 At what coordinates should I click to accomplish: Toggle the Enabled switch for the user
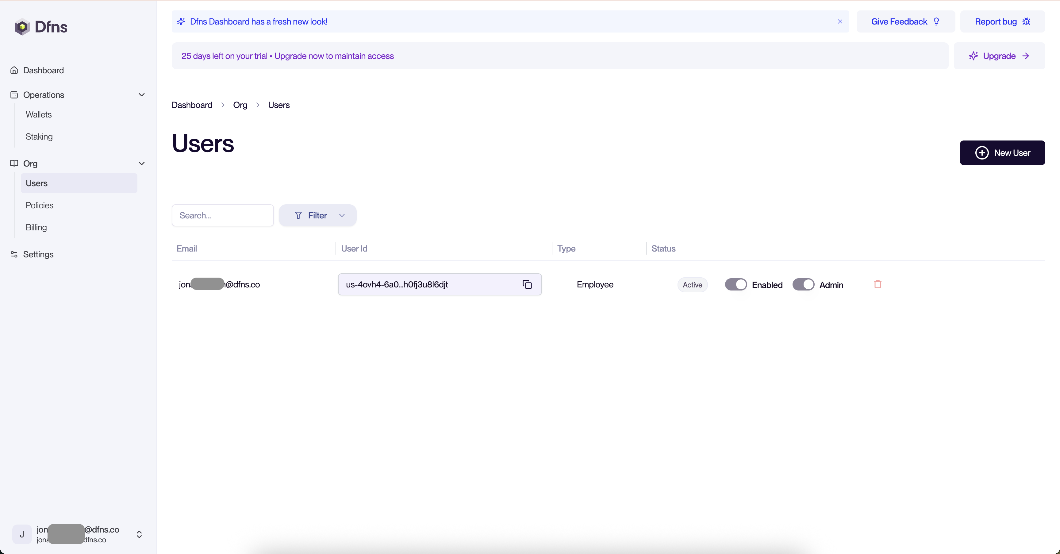click(x=736, y=284)
